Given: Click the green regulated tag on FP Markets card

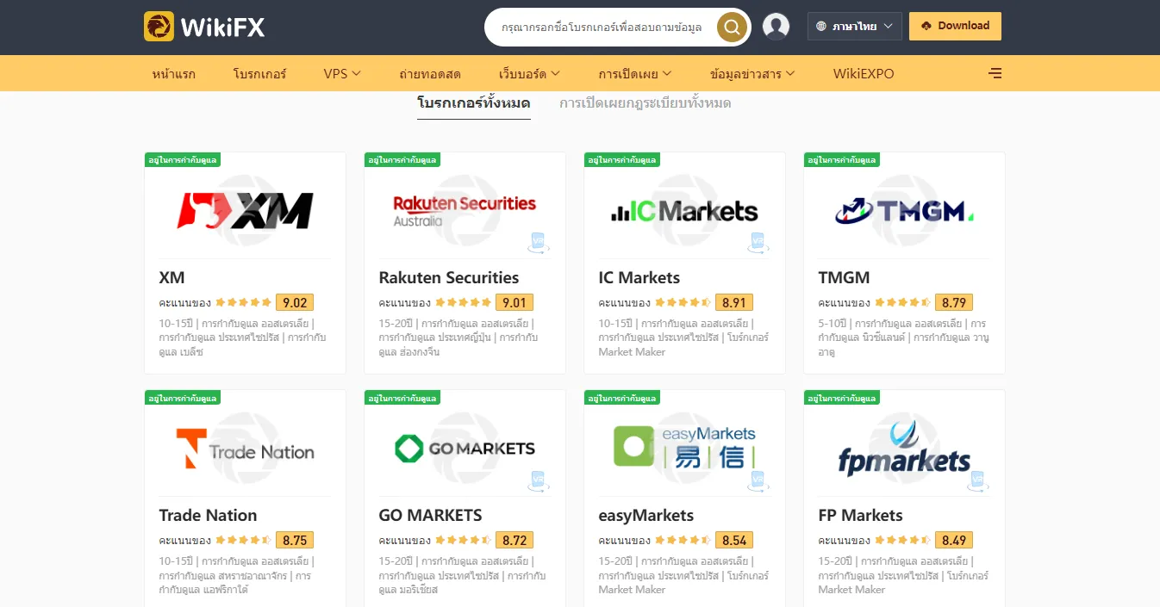Looking at the screenshot, I should 842,397.
